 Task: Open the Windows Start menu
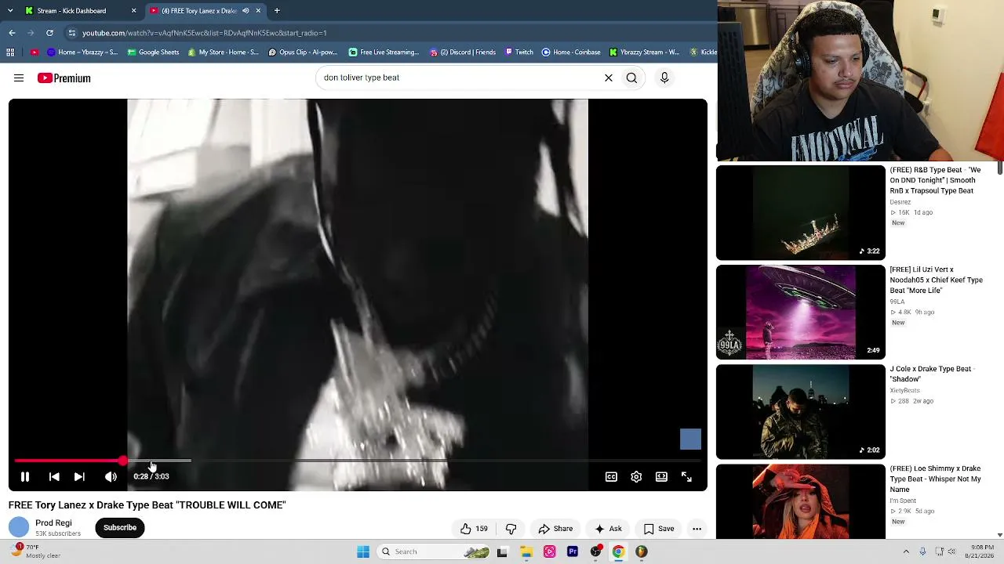point(363,551)
